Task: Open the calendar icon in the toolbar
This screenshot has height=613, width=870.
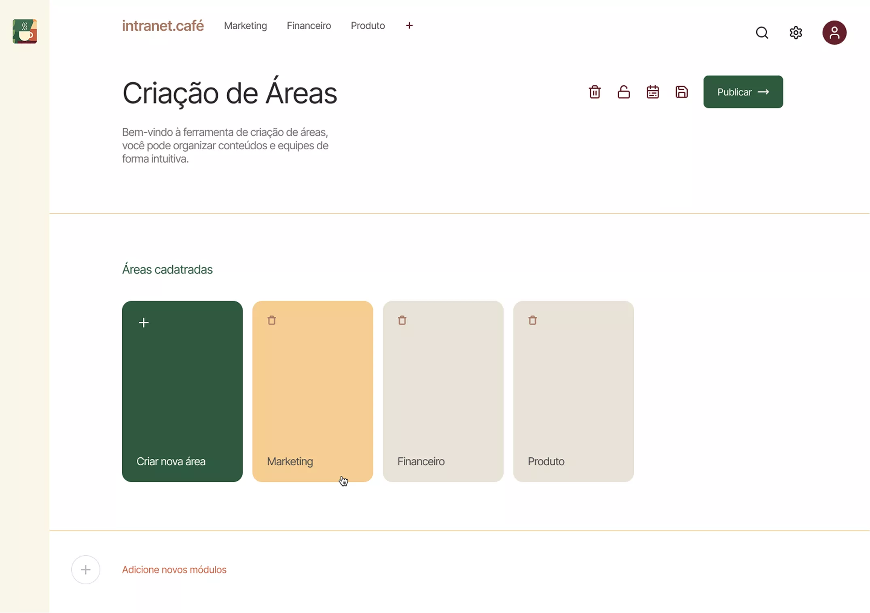Action: click(652, 92)
